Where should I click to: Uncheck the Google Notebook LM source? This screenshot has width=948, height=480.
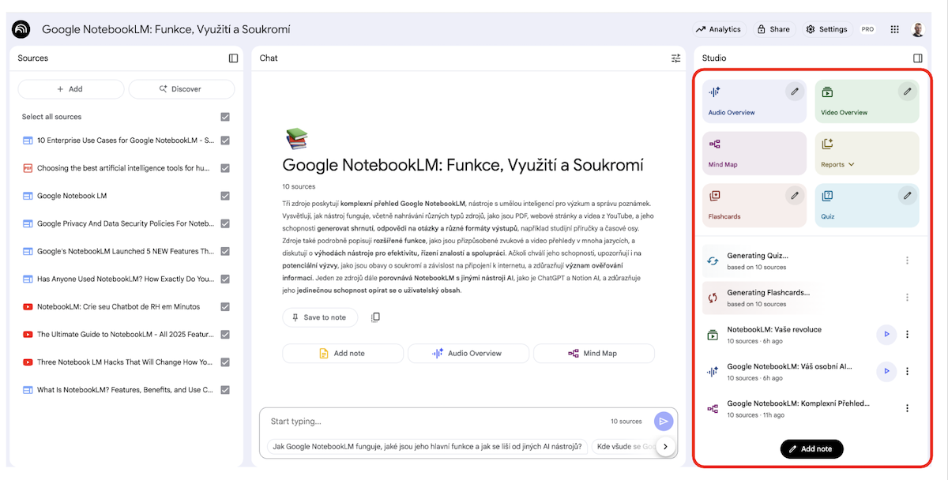pos(225,196)
